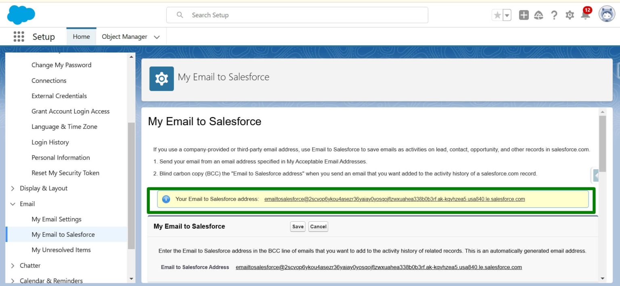Open the Notifications bell icon
Viewport: 620px width, 286px height.
[x=585, y=16]
